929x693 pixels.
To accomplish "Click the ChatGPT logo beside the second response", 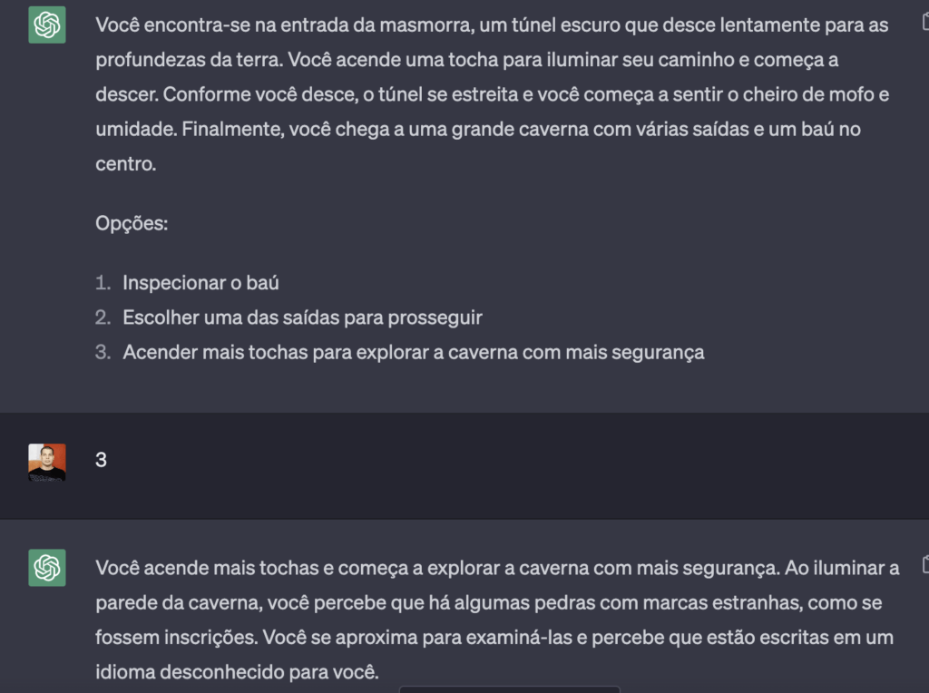I will 47,568.
